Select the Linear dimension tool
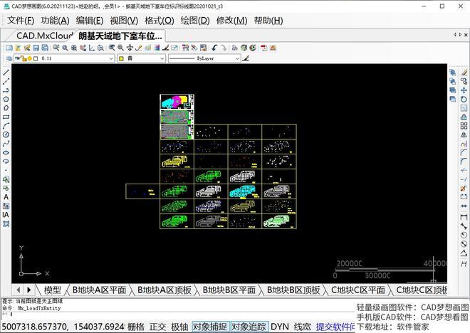The width and height of the screenshot is (470, 333). point(464,217)
